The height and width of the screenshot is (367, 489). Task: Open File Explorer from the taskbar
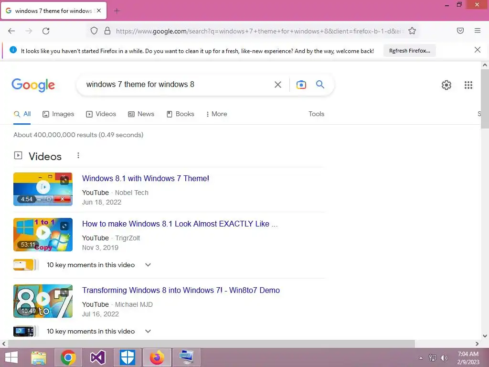click(39, 357)
